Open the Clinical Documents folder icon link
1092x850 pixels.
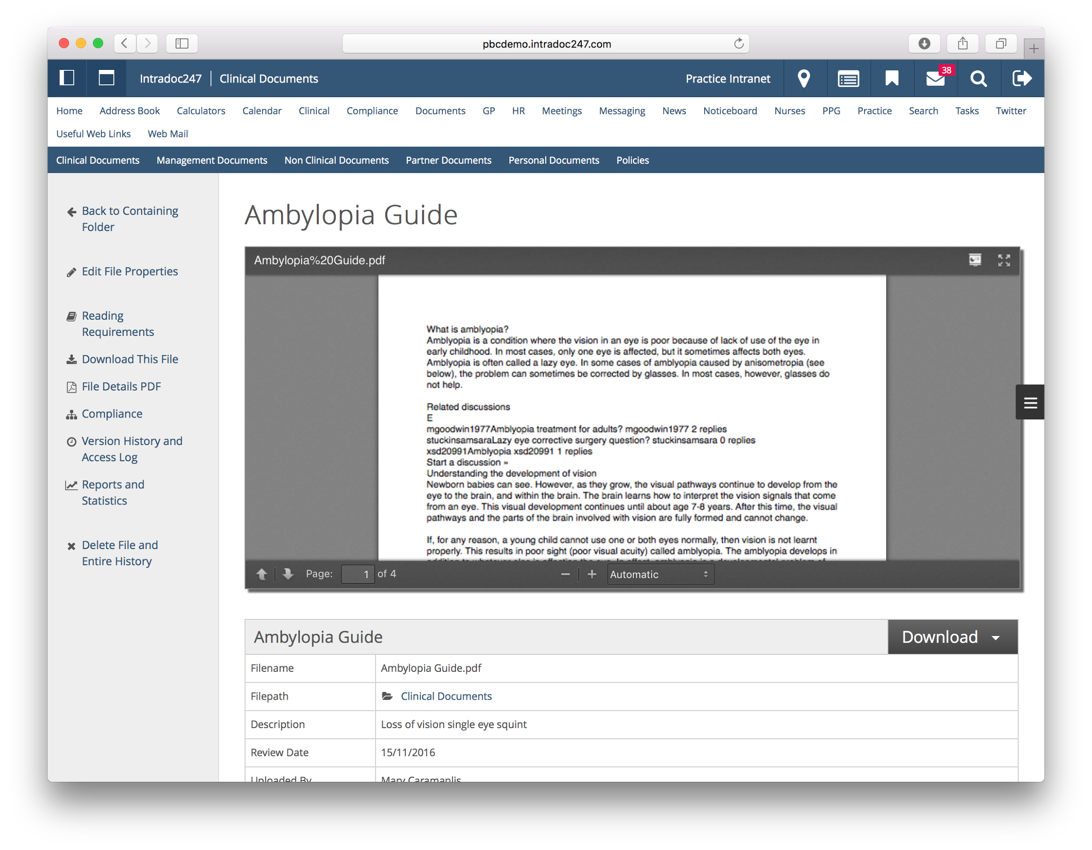pyautogui.click(x=387, y=696)
